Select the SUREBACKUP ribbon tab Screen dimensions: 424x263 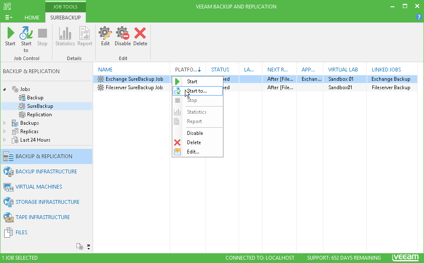coord(66,18)
